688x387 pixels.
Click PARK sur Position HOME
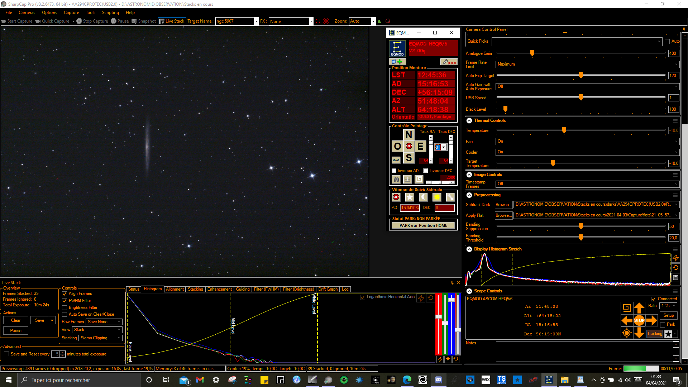[423, 225]
